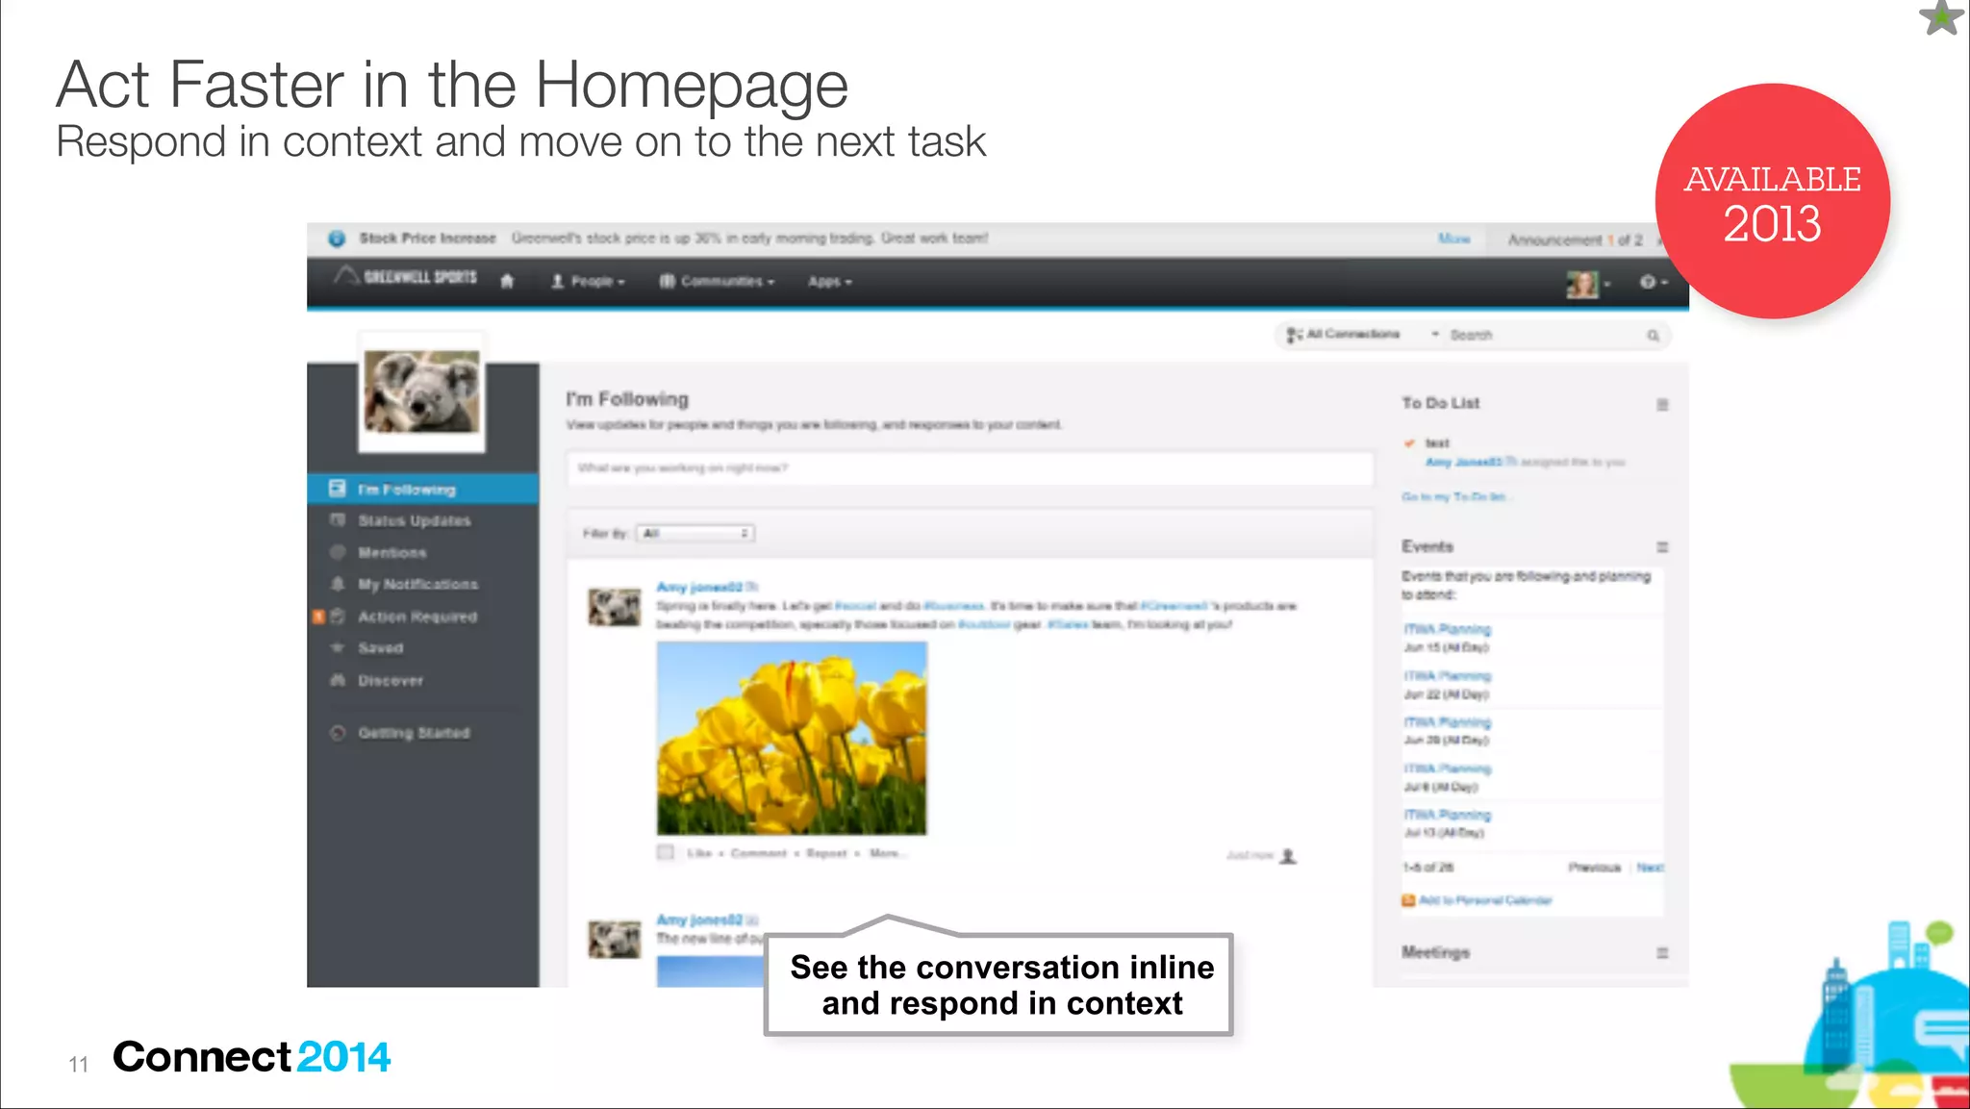Open the Communities dropdown menu
This screenshot has width=1970, height=1109.
pyautogui.click(x=717, y=281)
